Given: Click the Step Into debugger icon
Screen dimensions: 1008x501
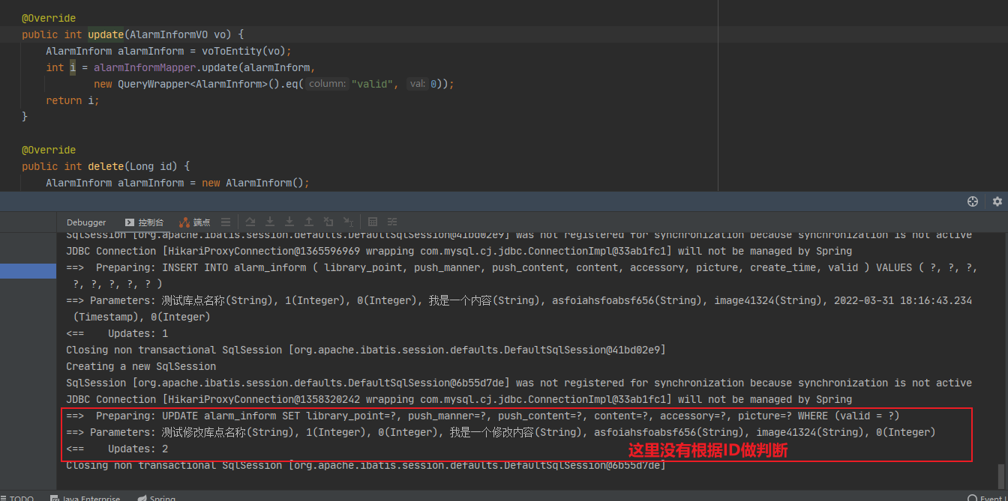Looking at the screenshot, I should point(270,222).
